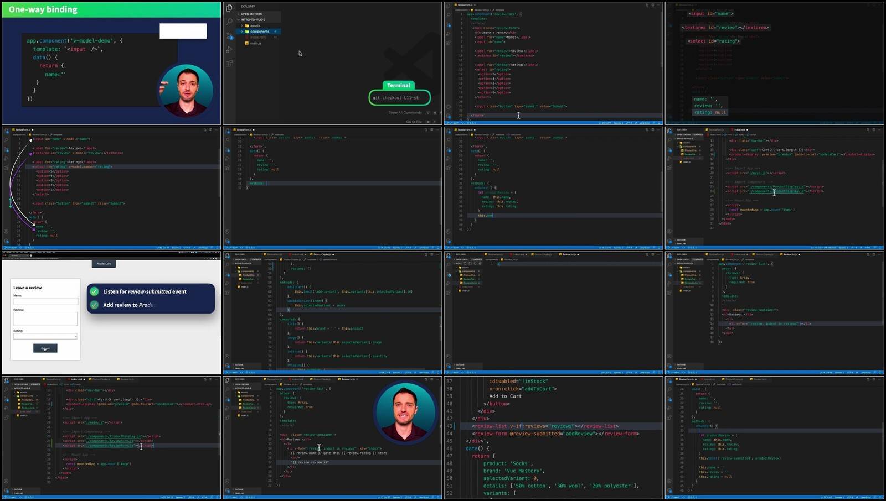Viewport: 886px width, 501px height.
Task: Click the Add to Cart button in the browser
Action: [104, 264]
